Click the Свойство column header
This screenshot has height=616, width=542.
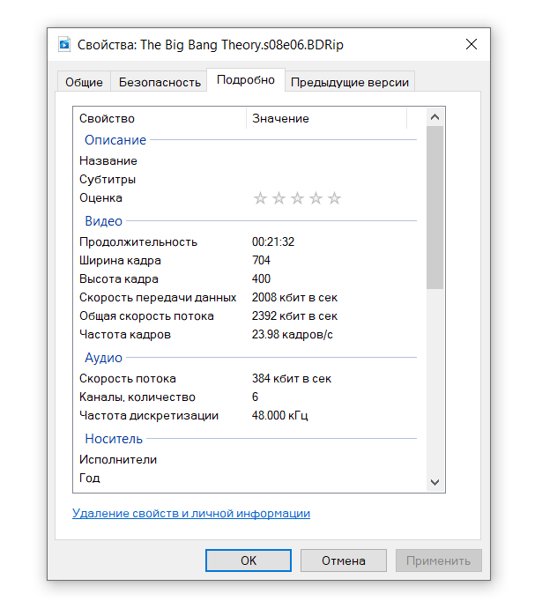pyautogui.click(x=160, y=118)
